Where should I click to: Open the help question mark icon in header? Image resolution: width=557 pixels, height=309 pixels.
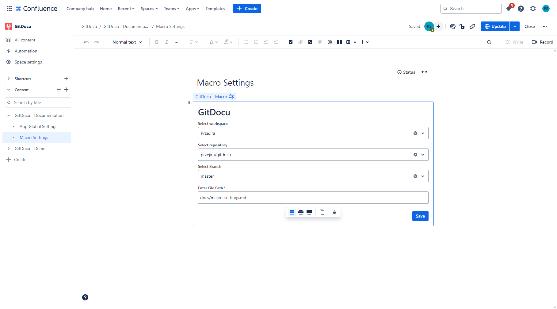click(x=521, y=9)
